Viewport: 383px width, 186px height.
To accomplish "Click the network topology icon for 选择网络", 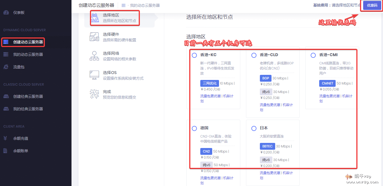I will (x=94, y=56).
